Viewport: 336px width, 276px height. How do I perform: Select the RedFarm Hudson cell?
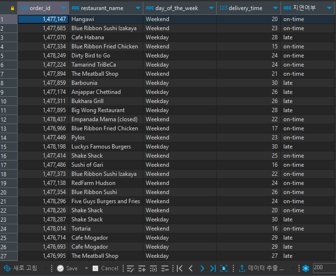click(x=106, y=183)
